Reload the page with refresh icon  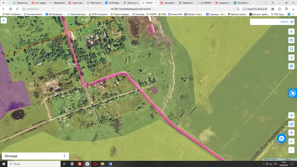pos(17,9)
